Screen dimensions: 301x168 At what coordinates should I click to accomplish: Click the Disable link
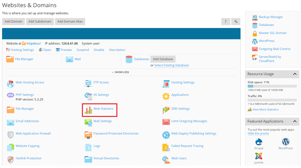(99, 50)
